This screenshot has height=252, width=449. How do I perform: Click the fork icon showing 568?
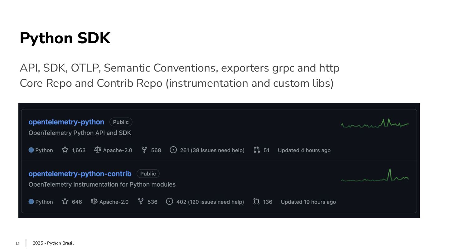tap(144, 150)
